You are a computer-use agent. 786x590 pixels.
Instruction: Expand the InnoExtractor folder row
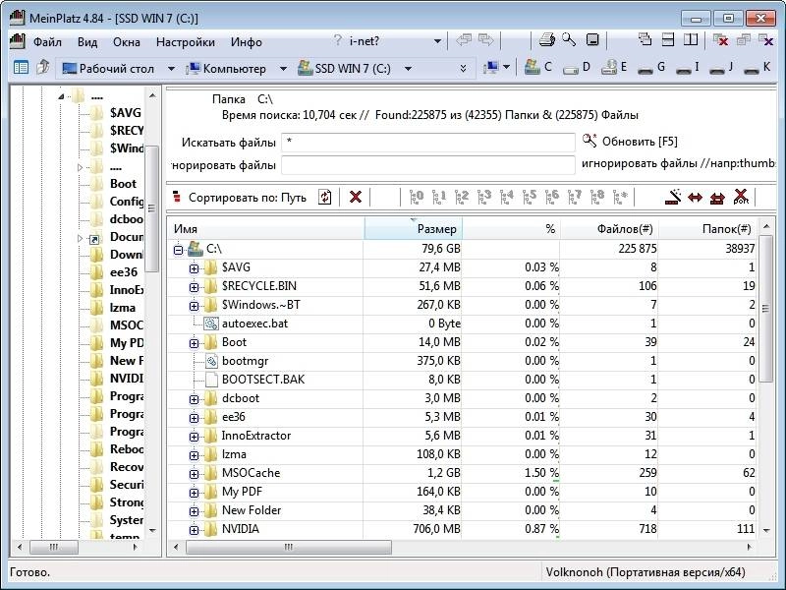tap(194, 437)
